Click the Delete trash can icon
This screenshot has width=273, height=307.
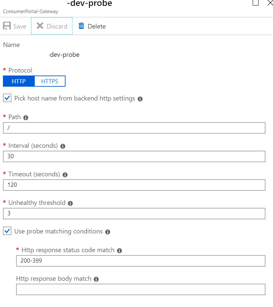pyautogui.click(x=81, y=26)
